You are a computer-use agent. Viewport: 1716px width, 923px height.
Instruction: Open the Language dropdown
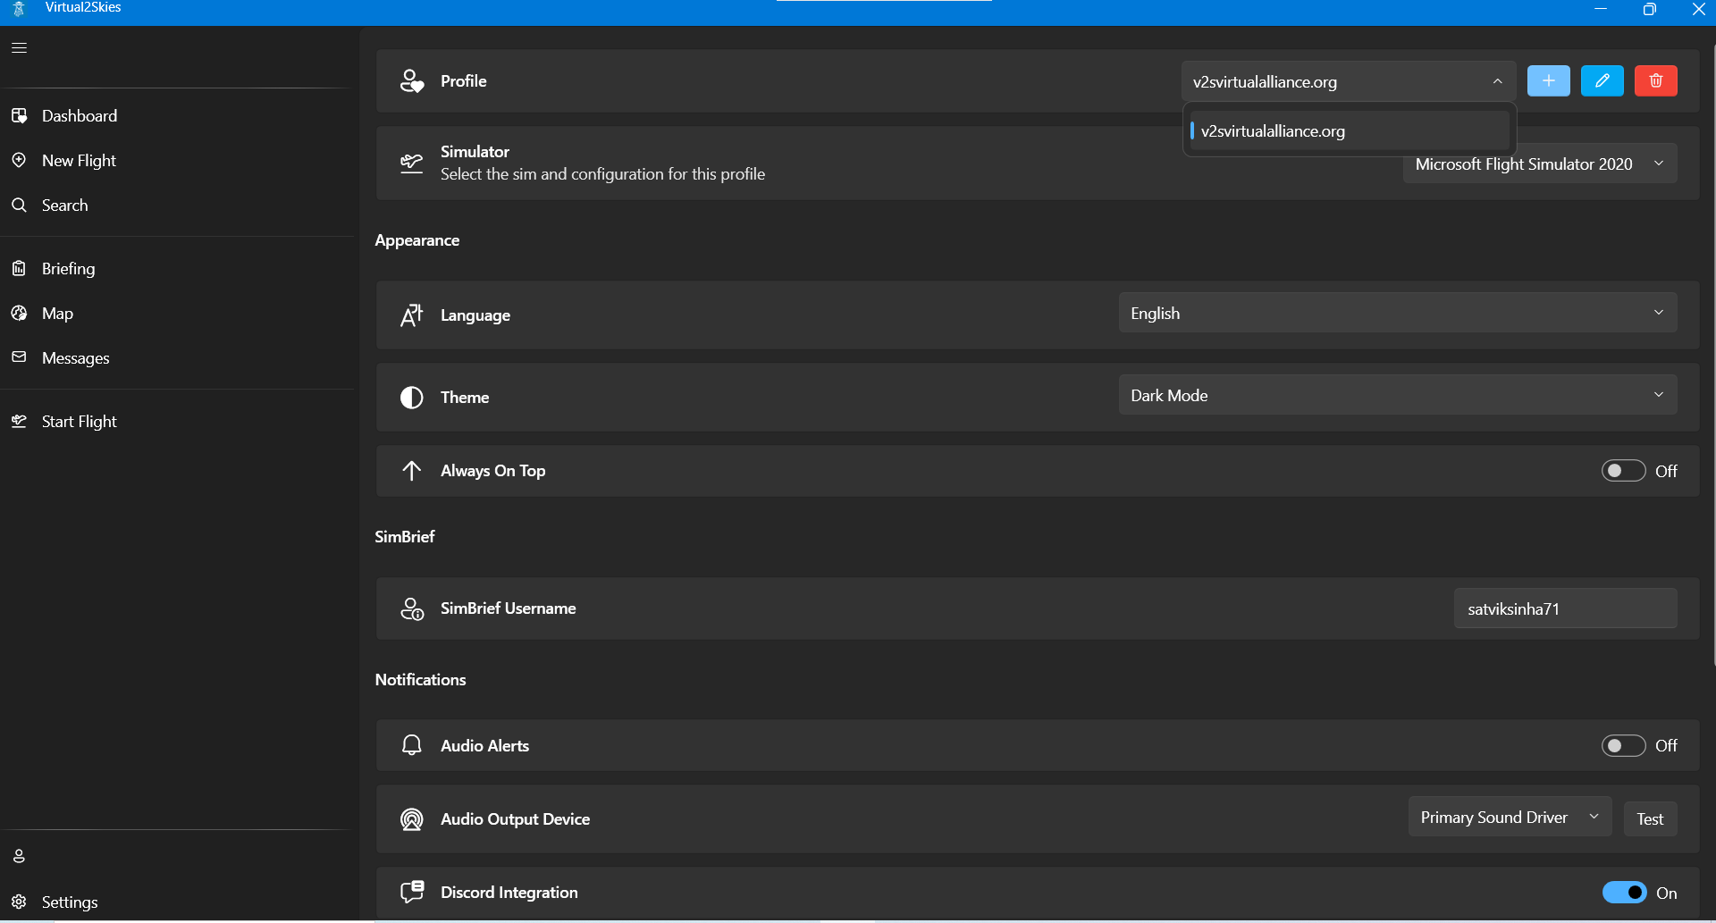1398,313
